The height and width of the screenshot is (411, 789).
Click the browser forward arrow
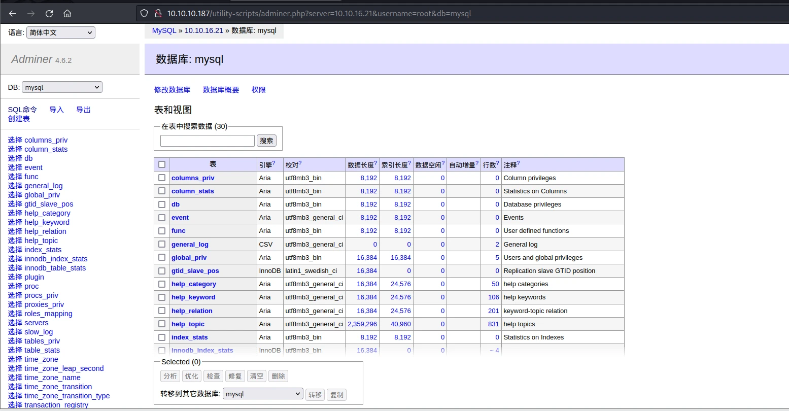31,13
